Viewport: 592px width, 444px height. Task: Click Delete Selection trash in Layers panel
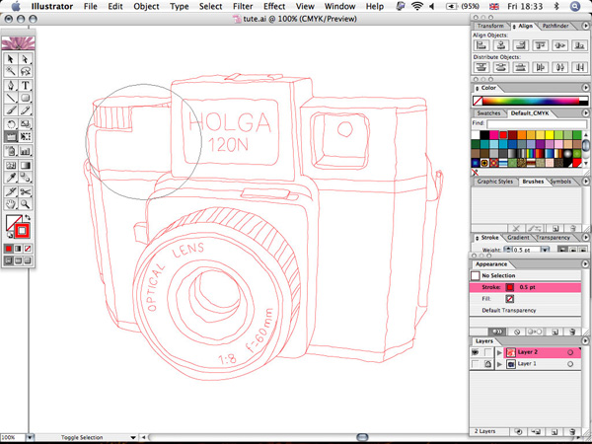pyautogui.click(x=572, y=431)
